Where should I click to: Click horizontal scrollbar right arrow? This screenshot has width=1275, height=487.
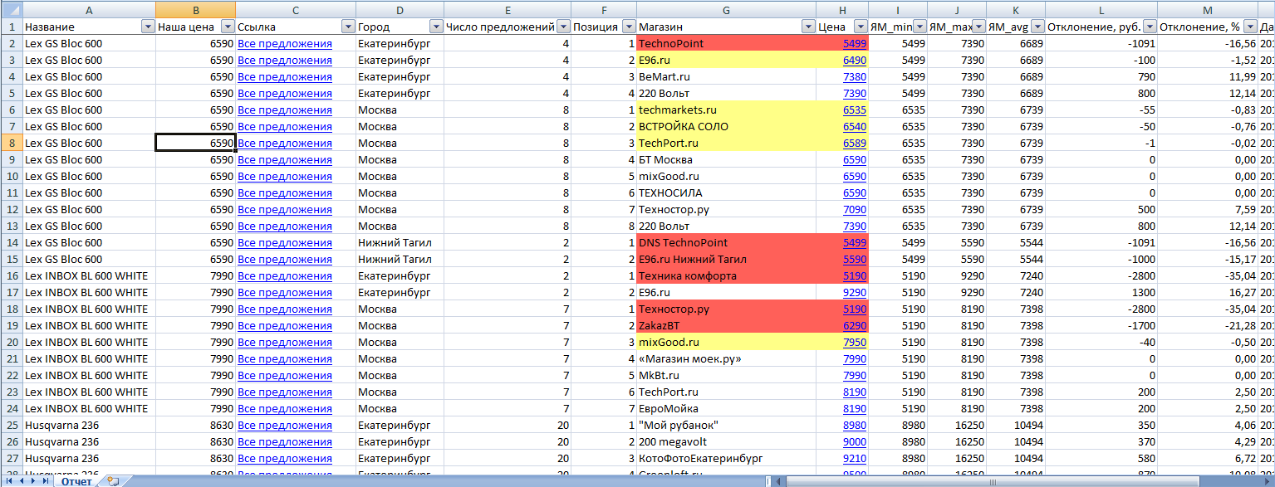tap(1268, 480)
